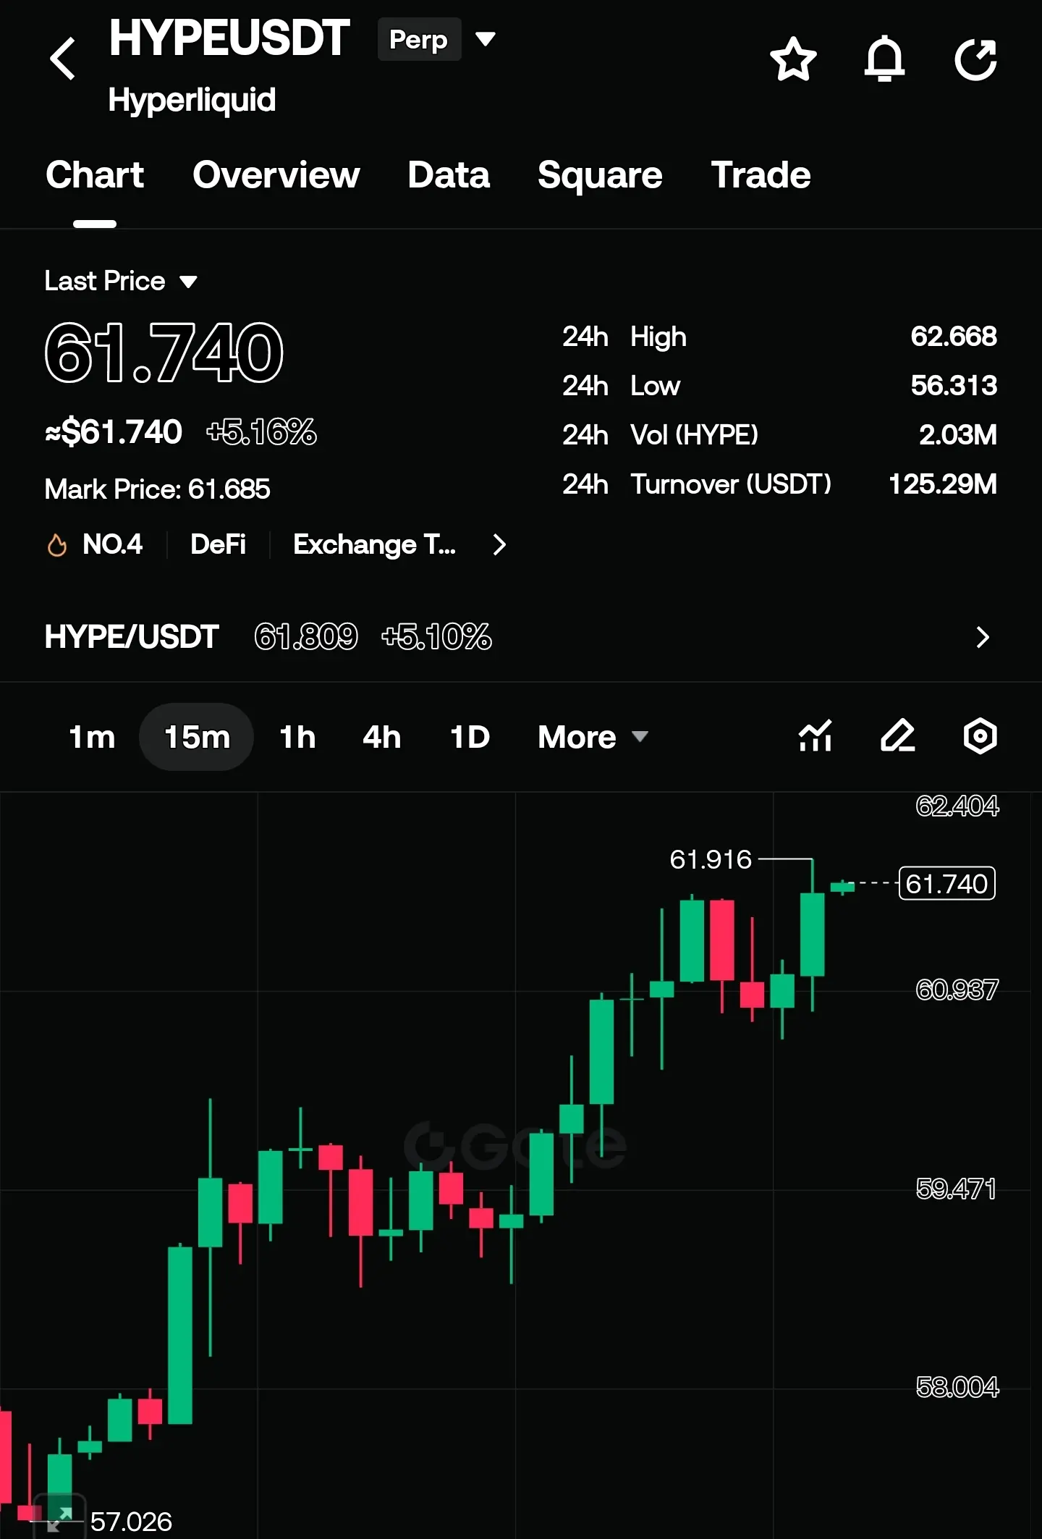Screen dimensions: 1042x1539
Task: Tap the 58.004 price axis label
Action: point(957,1387)
